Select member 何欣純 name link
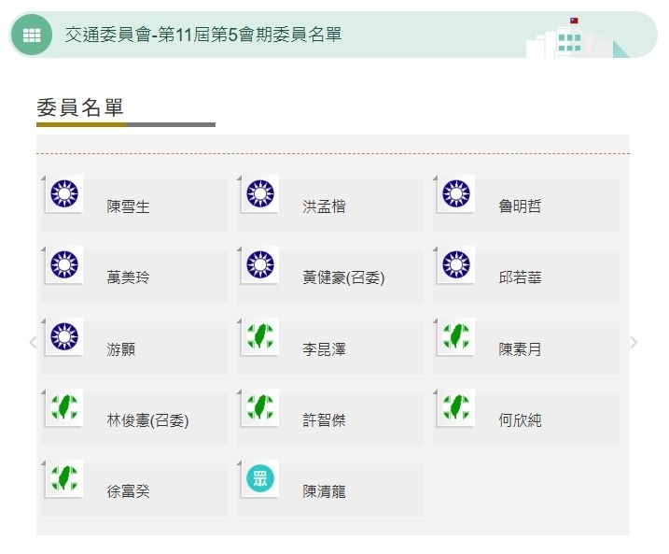The height and width of the screenshot is (554, 669). coord(520,420)
